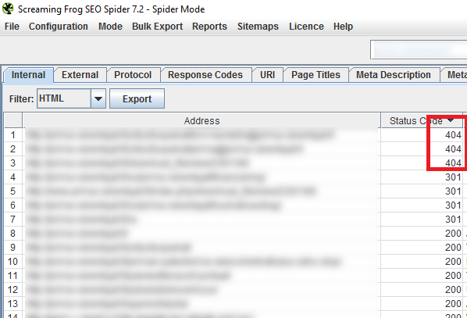Switch to the Page Titles tab

(315, 75)
